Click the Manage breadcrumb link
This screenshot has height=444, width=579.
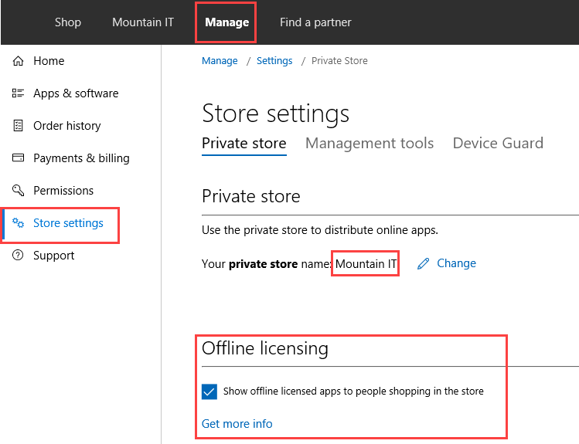pos(220,61)
